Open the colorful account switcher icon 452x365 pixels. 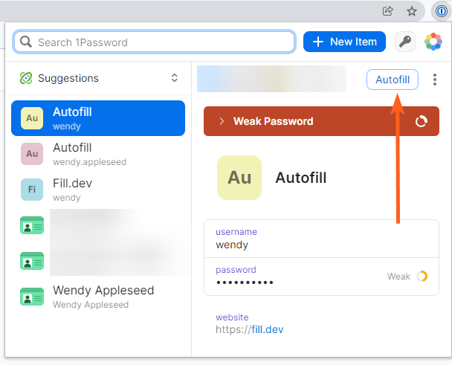tap(433, 42)
